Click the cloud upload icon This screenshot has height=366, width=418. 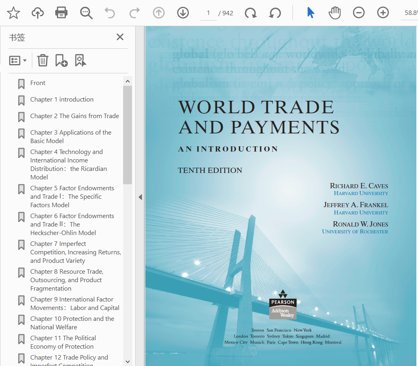[x=38, y=13]
